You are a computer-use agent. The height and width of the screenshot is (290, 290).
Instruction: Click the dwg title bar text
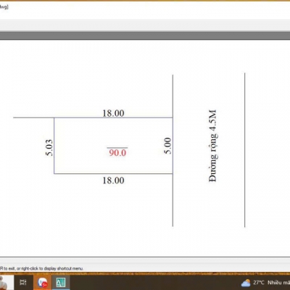pos(4,7)
